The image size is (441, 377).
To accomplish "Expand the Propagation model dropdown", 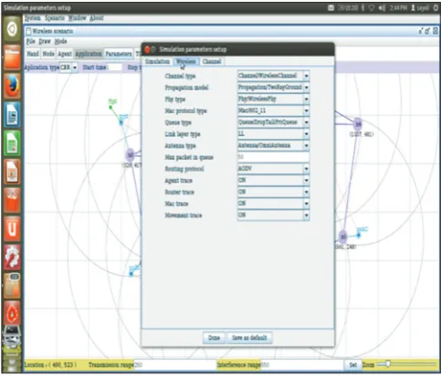I will [273, 88].
